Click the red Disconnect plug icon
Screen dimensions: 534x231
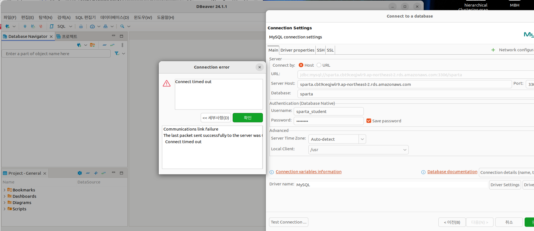coord(41,26)
